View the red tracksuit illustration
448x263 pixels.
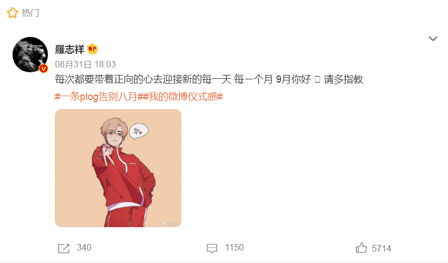118,168
